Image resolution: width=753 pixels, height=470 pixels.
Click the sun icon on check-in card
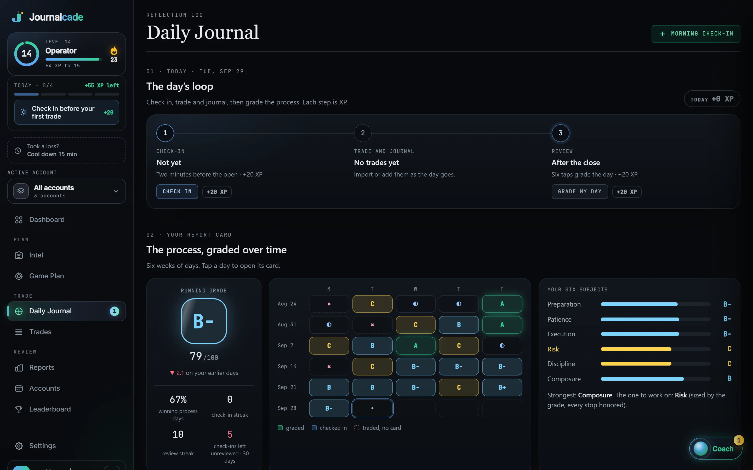24,112
